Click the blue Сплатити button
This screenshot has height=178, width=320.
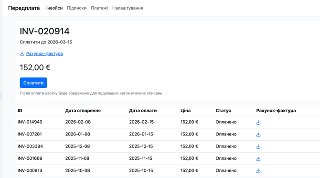[x=33, y=83]
